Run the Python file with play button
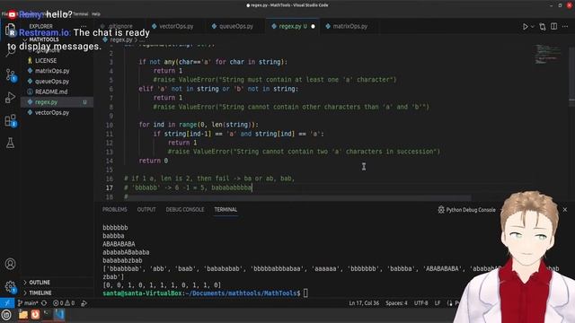Image resolution: width=575 pixels, height=323 pixels. (525, 26)
